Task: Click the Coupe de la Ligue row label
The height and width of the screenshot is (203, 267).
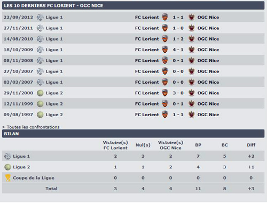Action: tap(34, 178)
